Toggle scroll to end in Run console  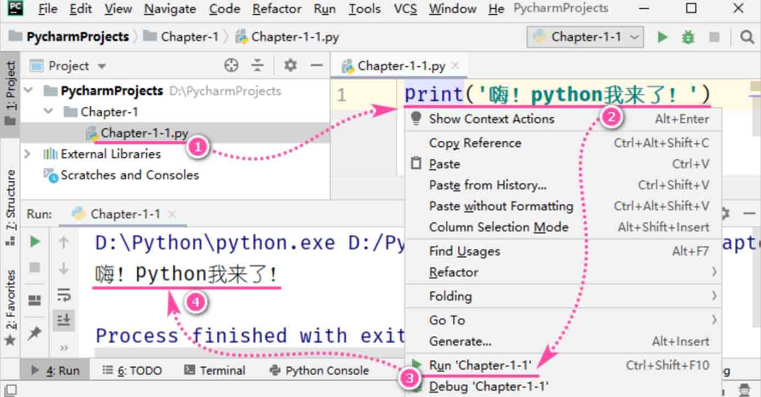(x=64, y=320)
